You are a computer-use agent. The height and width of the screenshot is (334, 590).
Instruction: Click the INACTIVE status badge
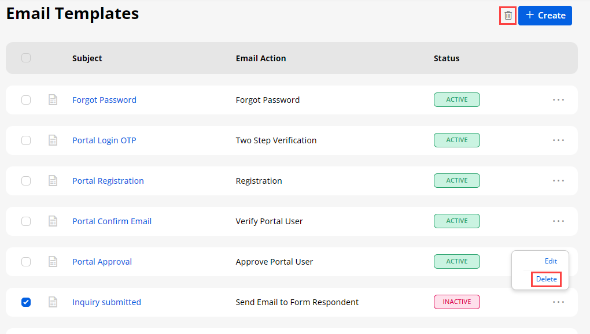(x=456, y=302)
